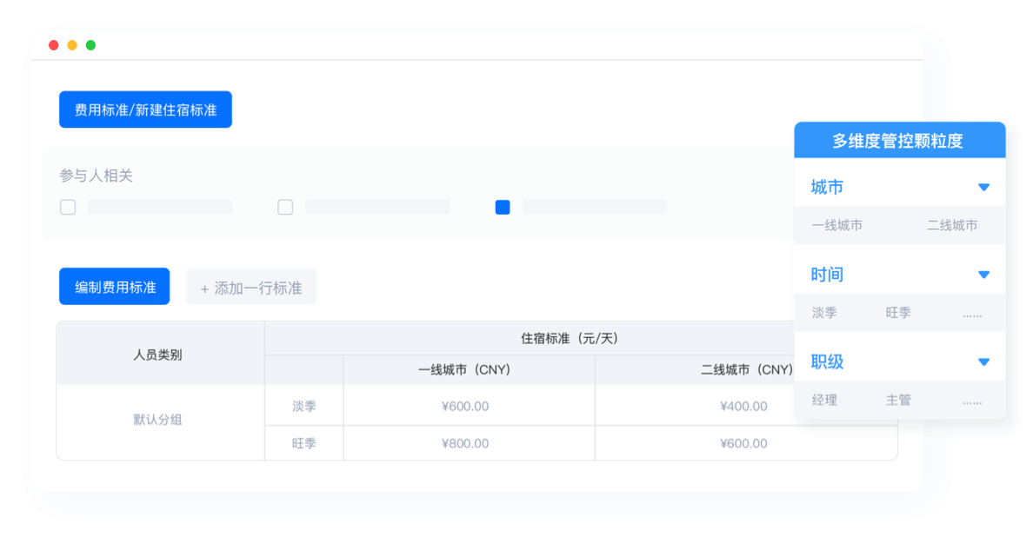Tick the second unchecked 参与人相关 checkbox
Screen dimensions: 1033x544
285,207
